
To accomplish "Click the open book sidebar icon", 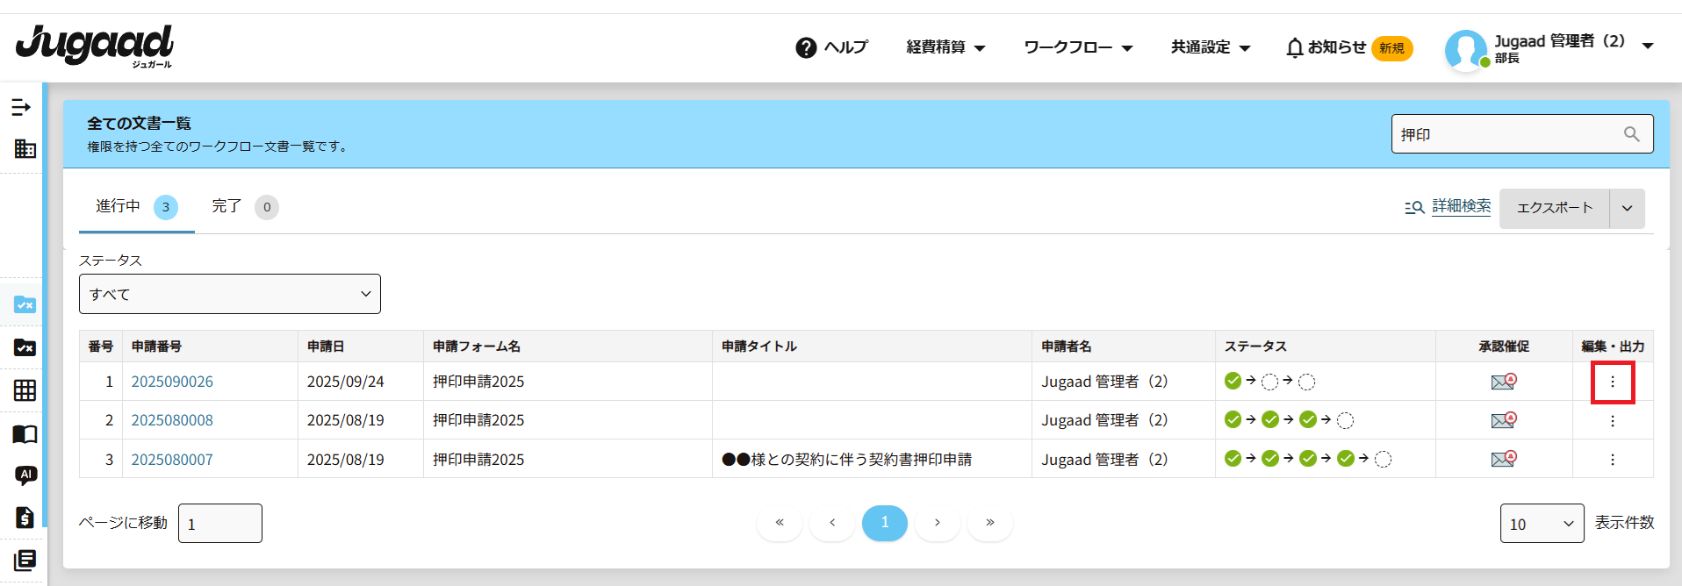I will pyautogui.click(x=25, y=433).
